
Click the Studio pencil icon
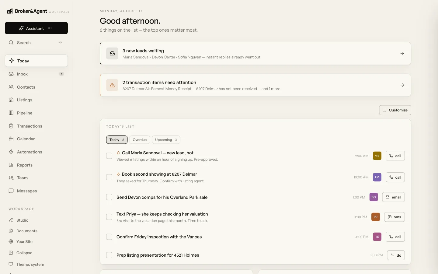pos(11,220)
